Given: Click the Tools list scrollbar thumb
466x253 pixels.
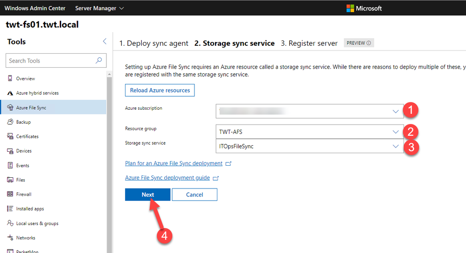Looking at the screenshot, I should pos(109,165).
